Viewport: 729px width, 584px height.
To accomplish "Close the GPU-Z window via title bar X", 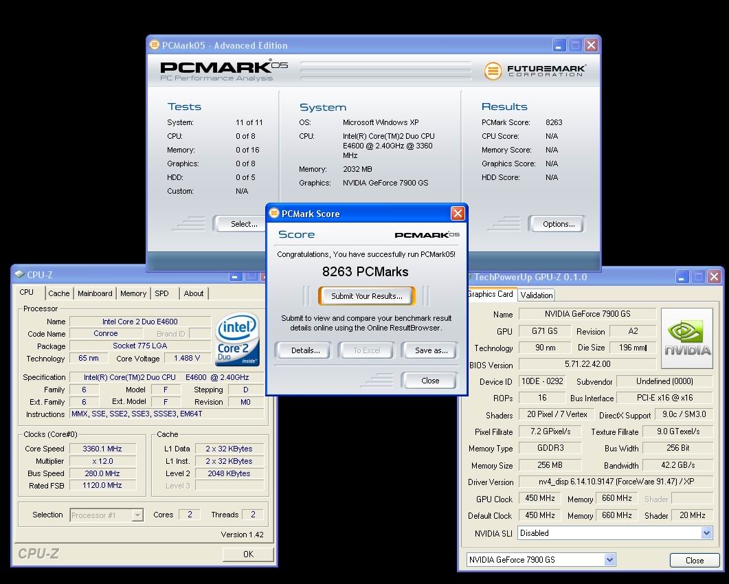I will 715,277.
